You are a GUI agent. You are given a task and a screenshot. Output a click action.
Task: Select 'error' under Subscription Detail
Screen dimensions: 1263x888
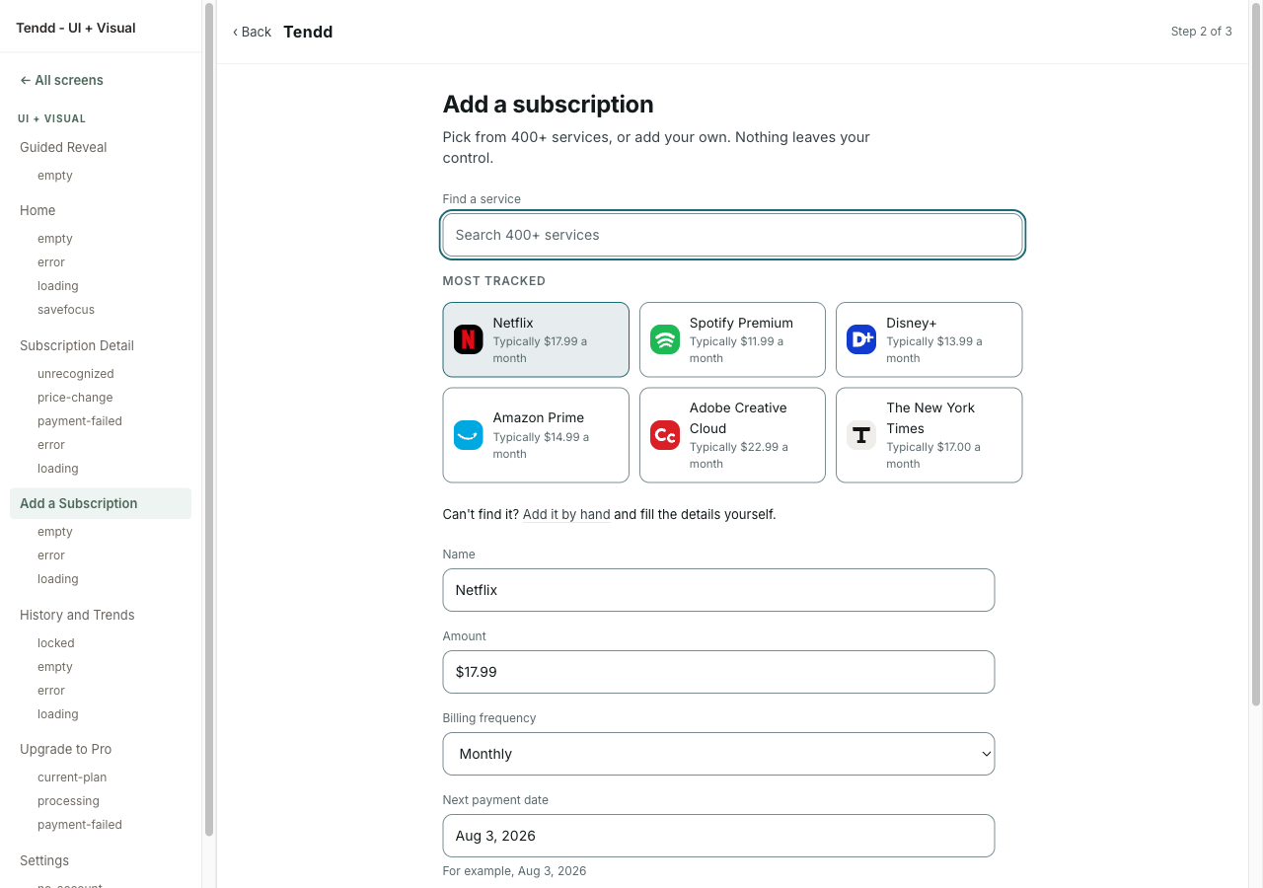pos(51,445)
